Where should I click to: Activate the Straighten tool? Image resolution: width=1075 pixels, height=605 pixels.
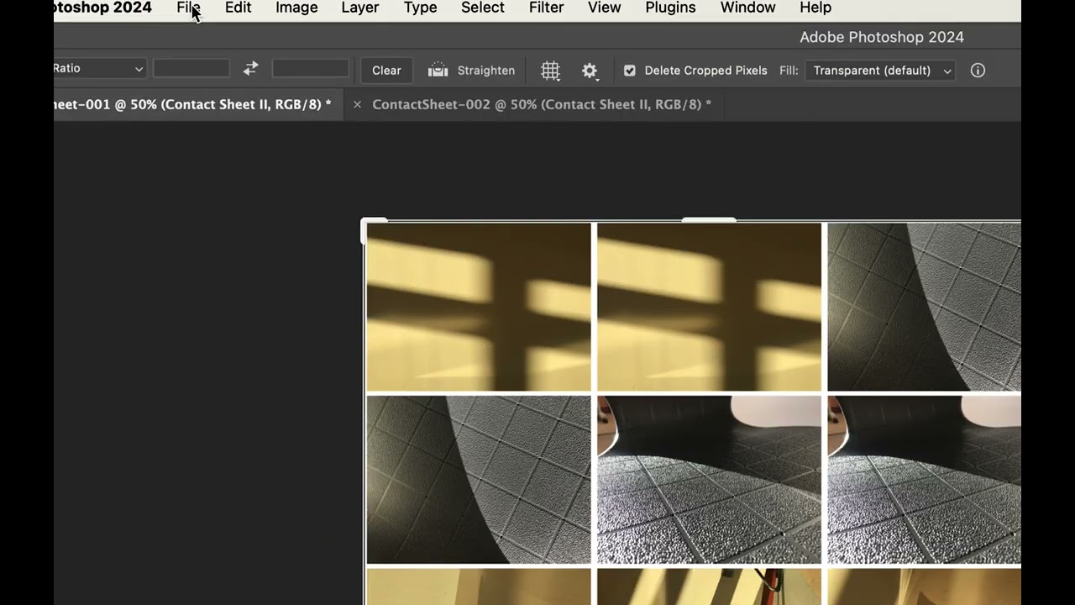[x=471, y=71]
